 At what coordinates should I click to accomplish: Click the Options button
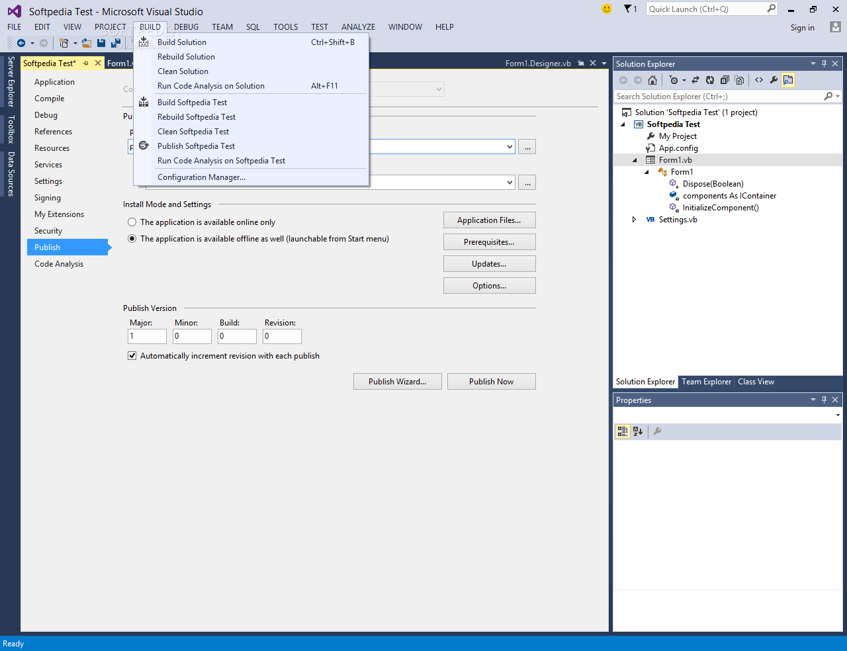pos(489,286)
